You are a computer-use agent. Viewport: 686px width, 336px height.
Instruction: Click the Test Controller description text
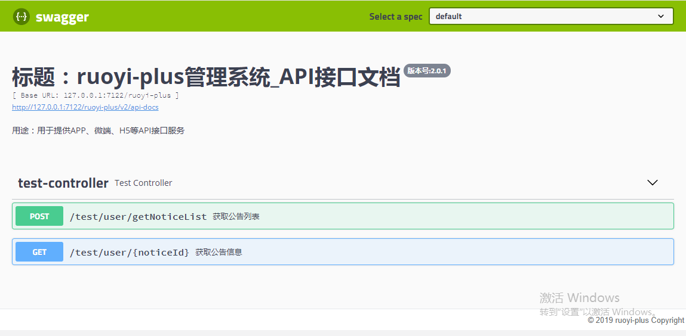(x=143, y=183)
